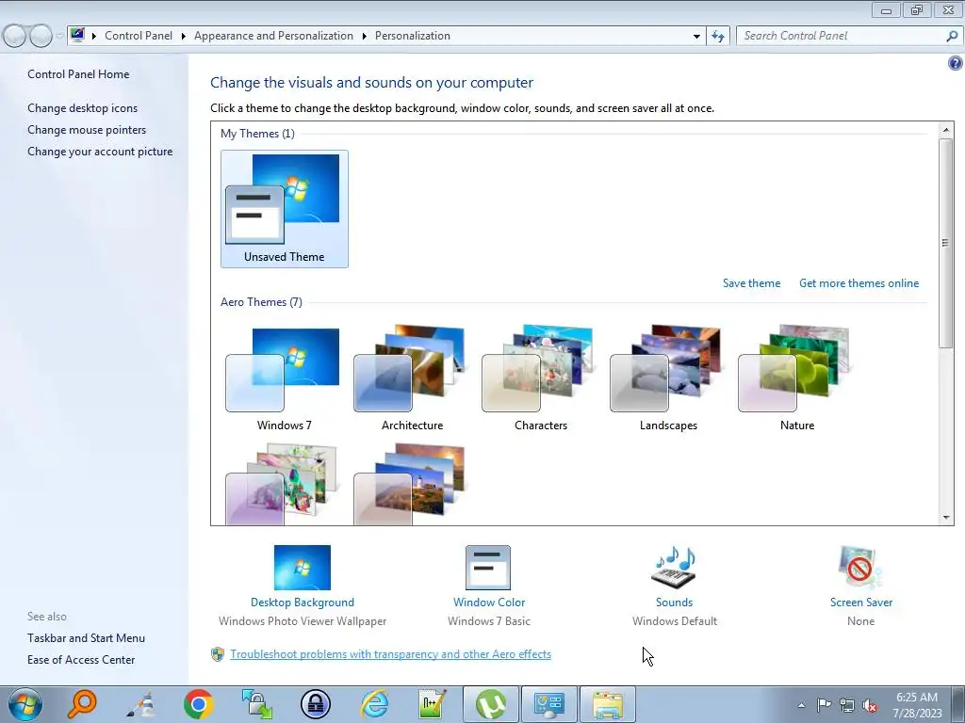Image resolution: width=965 pixels, height=723 pixels.
Task: Apply the Architecture theme
Action: click(412, 378)
